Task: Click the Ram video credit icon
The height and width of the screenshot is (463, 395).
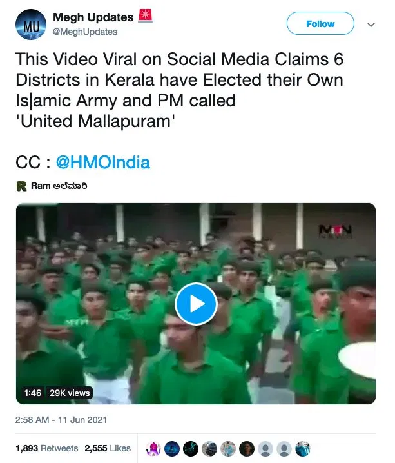Action: [x=21, y=186]
